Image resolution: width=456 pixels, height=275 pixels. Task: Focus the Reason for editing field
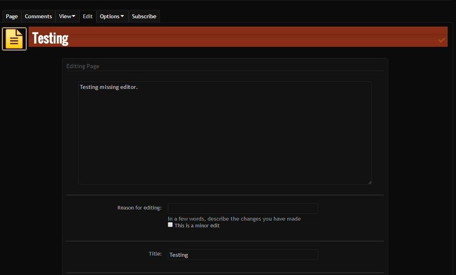point(243,208)
